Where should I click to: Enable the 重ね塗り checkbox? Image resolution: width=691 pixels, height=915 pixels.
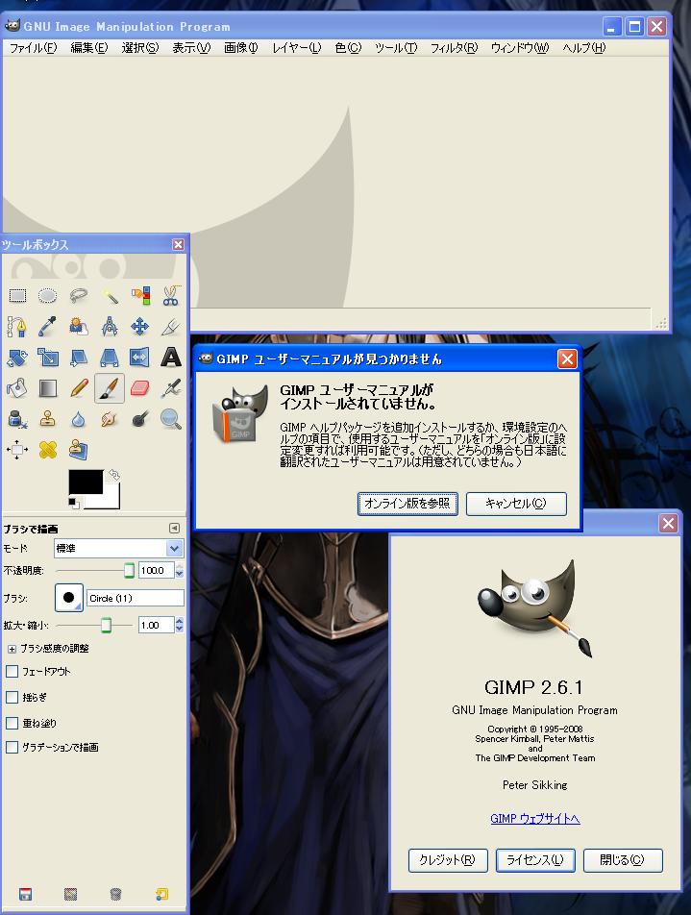click(12, 723)
